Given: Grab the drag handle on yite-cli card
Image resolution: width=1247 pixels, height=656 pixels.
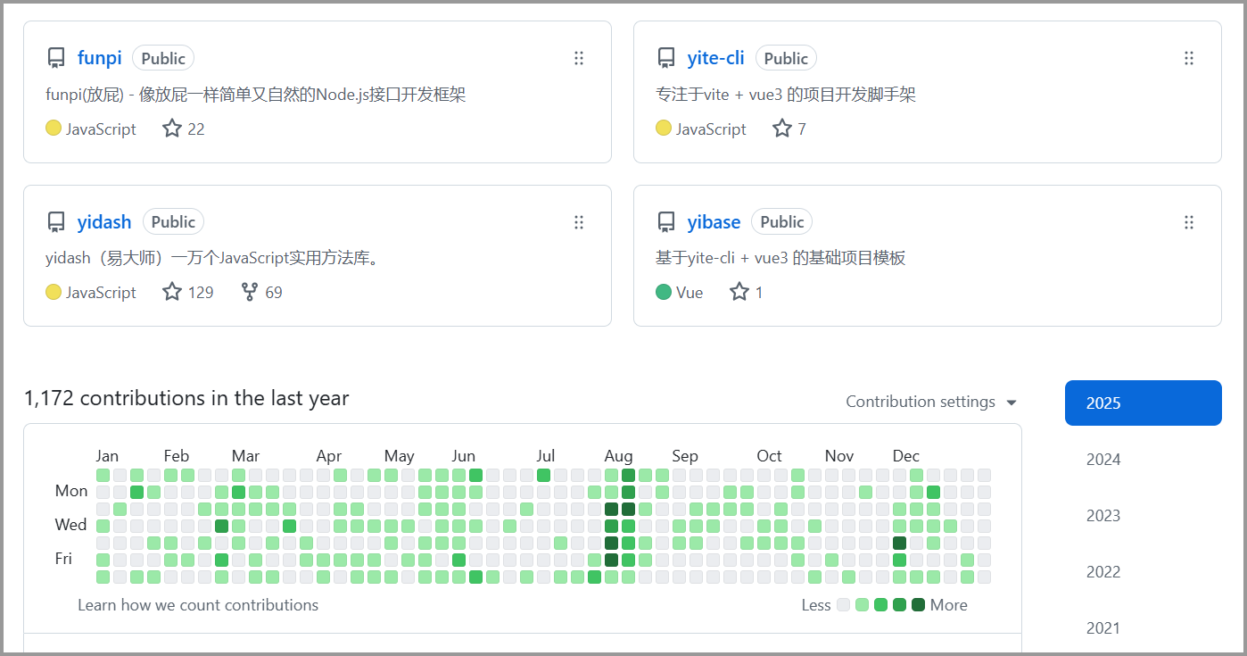Looking at the screenshot, I should (1189, 59).
